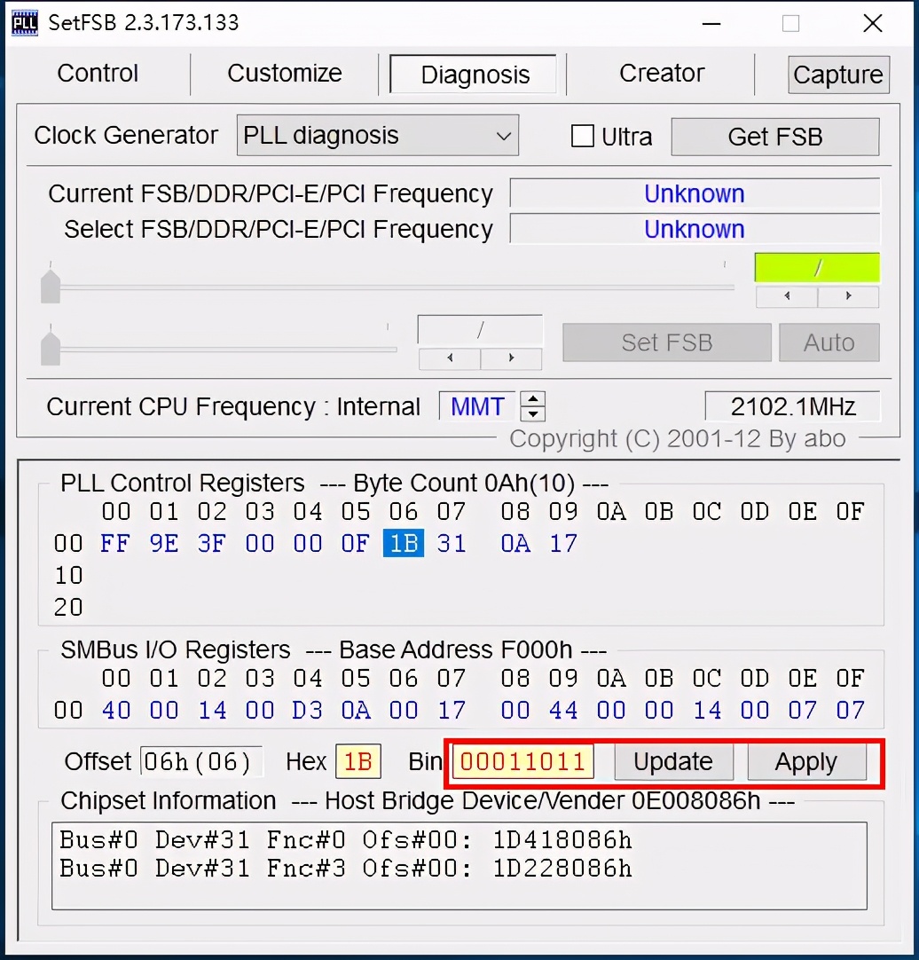Enable the Ultra checkbox
Image resolution: width=919 pixels, height=960 pixels.
(583, 136)
